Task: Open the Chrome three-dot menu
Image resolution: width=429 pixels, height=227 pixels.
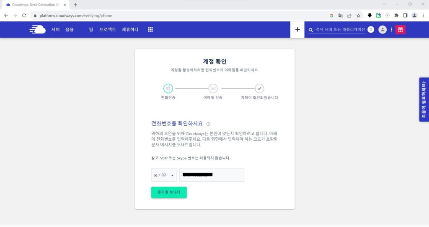Action: [x=423, y=15]
